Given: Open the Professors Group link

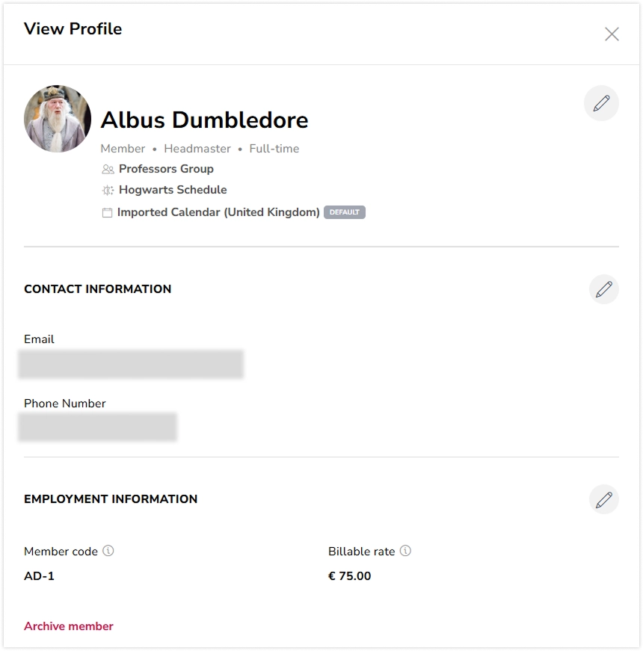Looking at the screenshot, I should pyautogui.click(x=166, y=169).
